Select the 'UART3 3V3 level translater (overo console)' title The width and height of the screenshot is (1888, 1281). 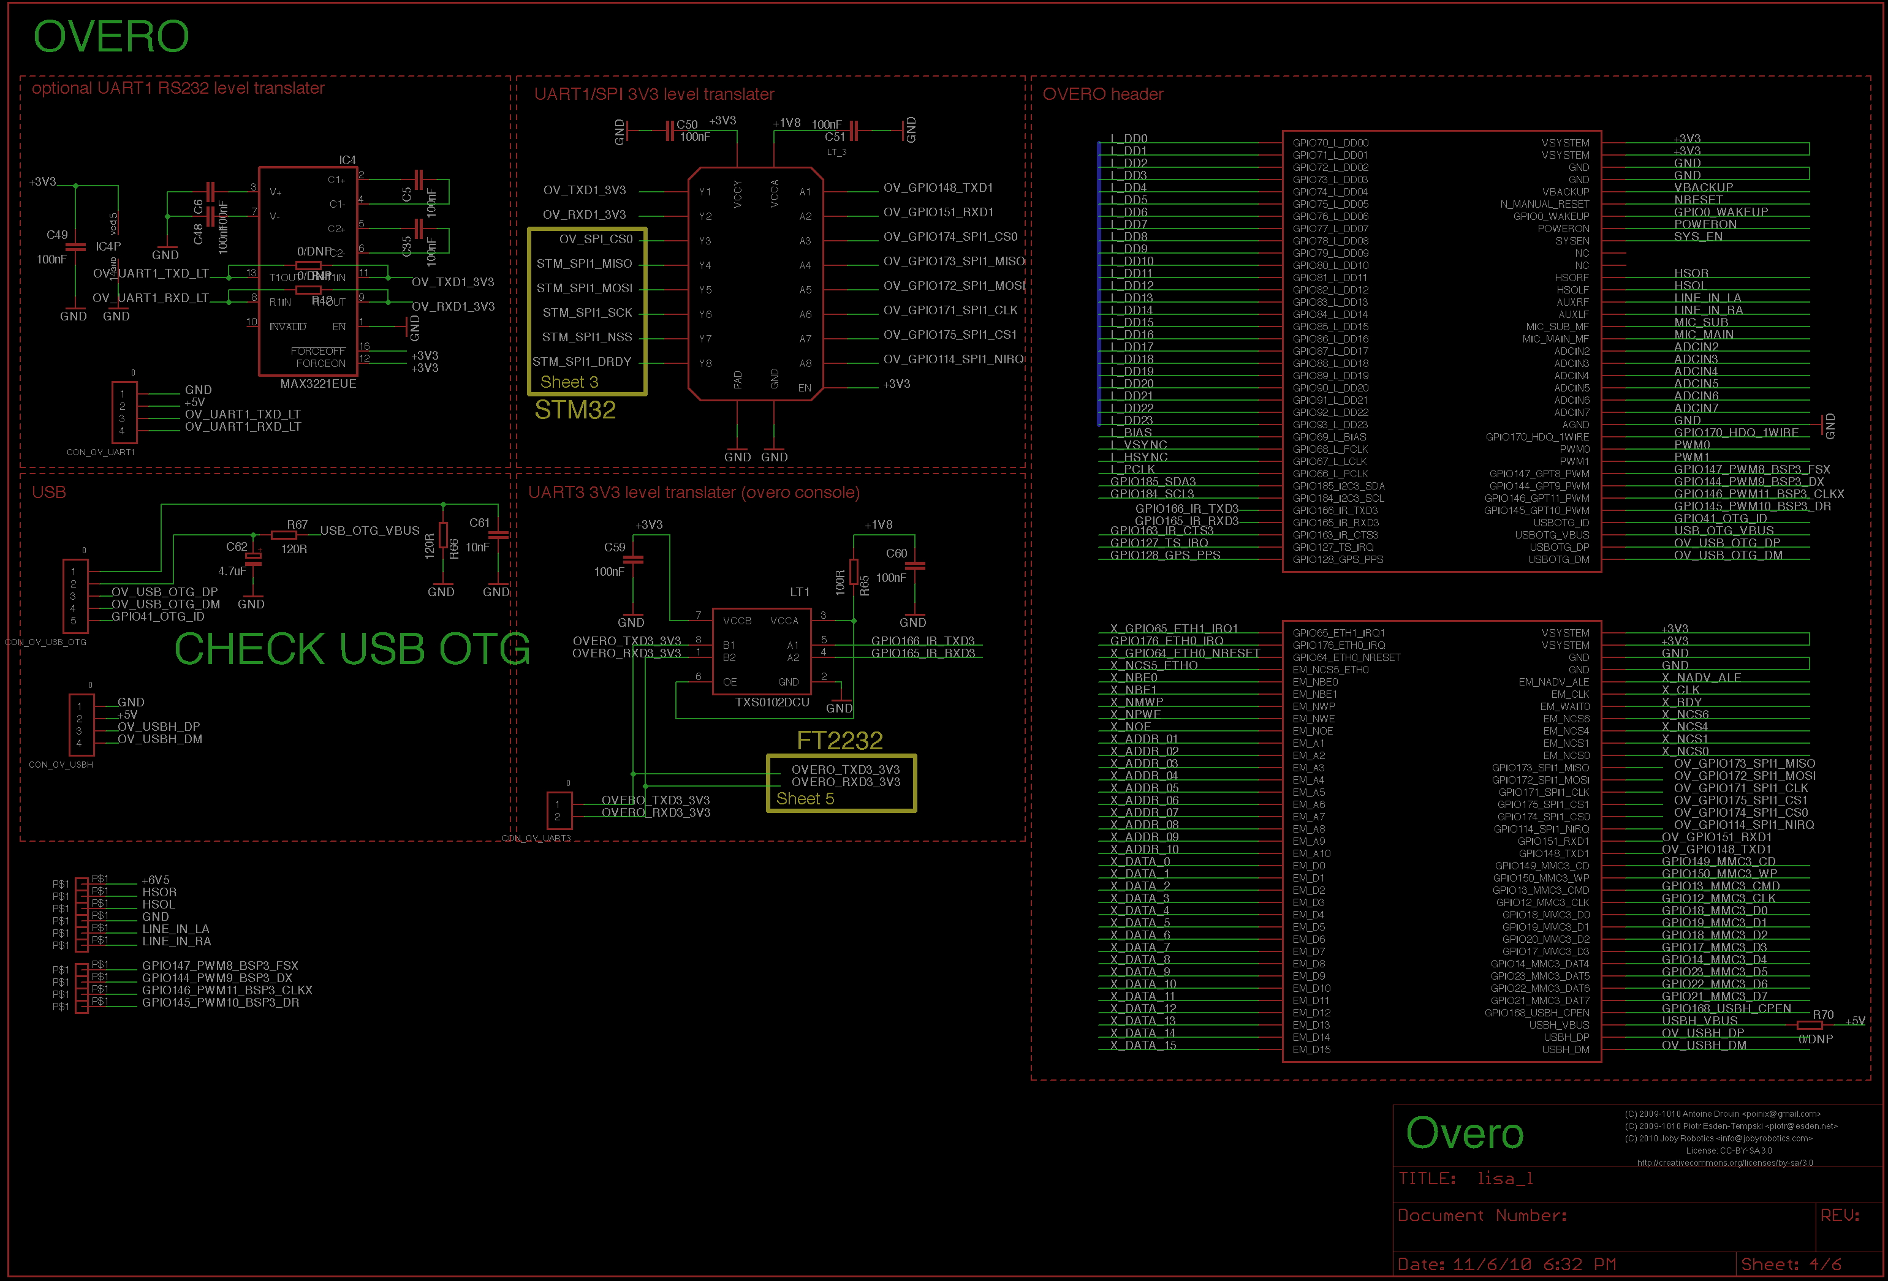coord(694,493)
